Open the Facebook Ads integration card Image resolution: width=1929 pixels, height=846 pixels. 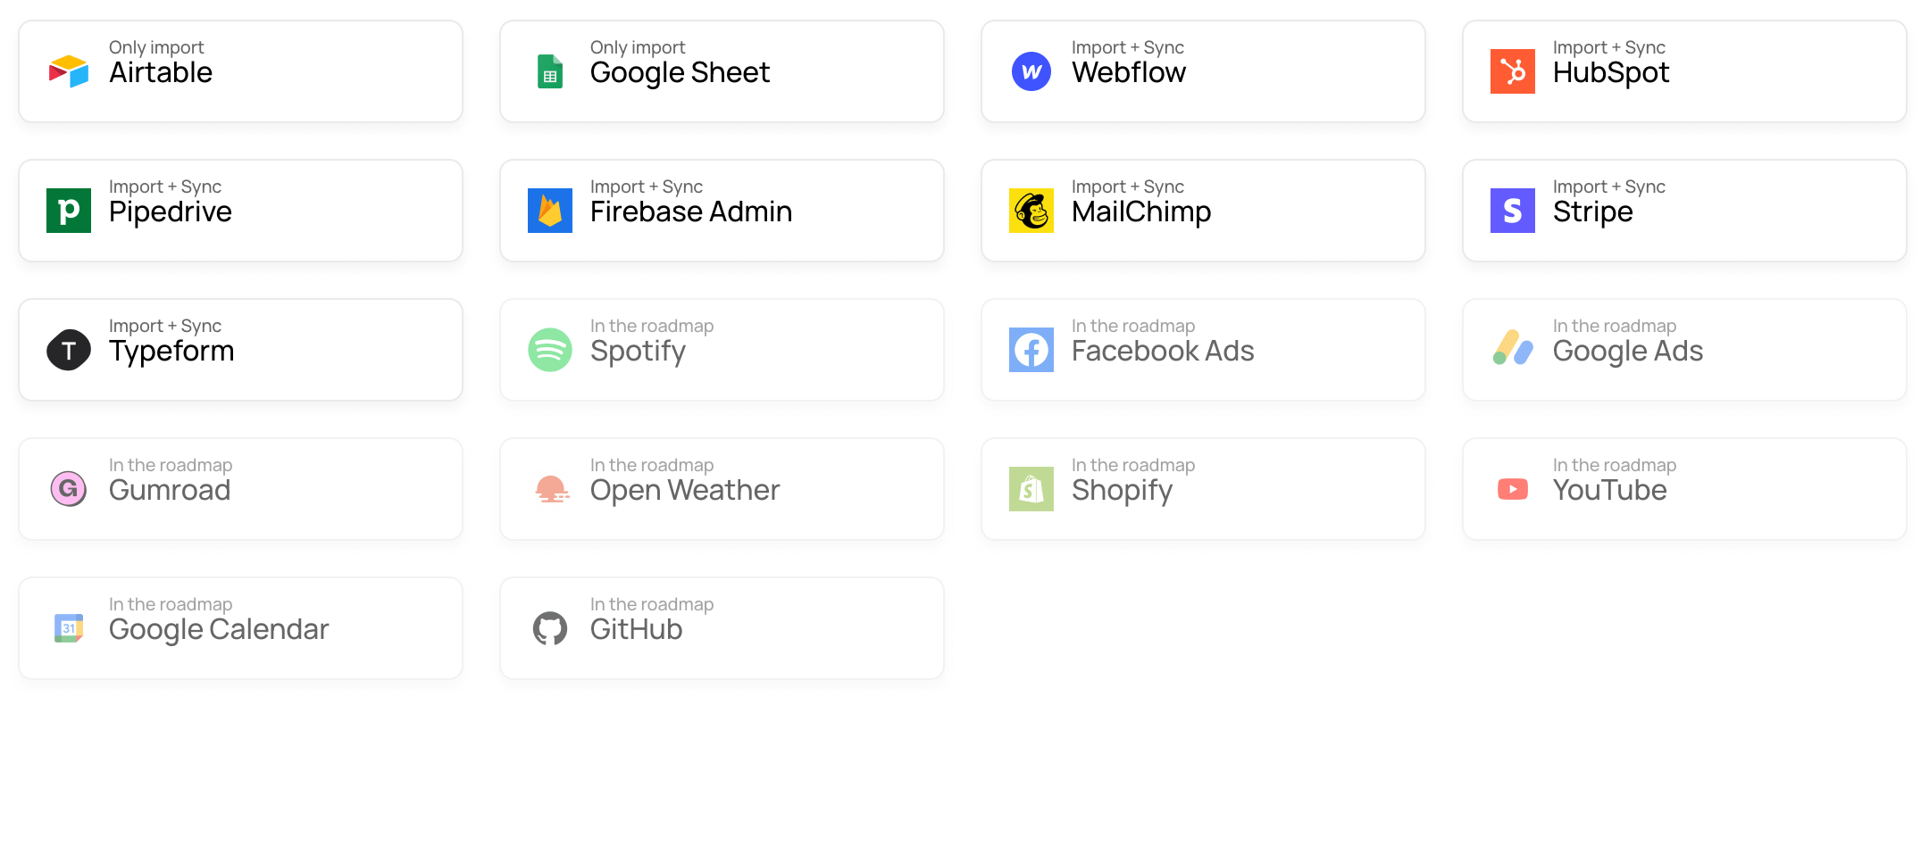[1203, 350]
